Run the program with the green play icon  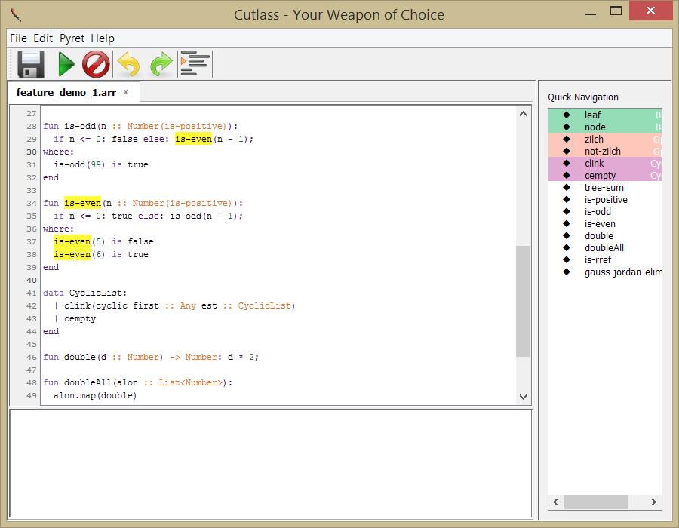point(66,64)
